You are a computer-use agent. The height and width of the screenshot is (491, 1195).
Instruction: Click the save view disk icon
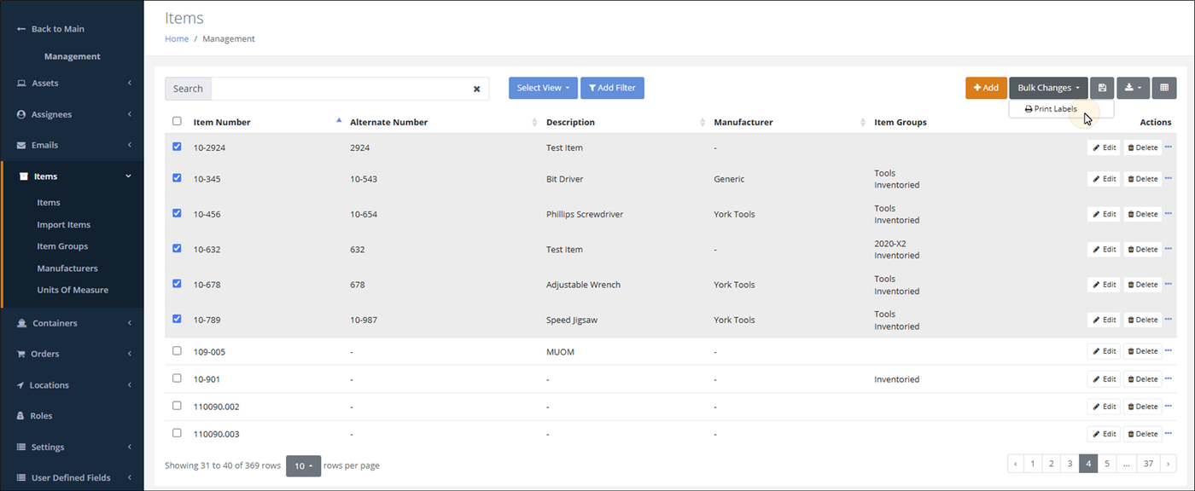[x=1102, y=88]
